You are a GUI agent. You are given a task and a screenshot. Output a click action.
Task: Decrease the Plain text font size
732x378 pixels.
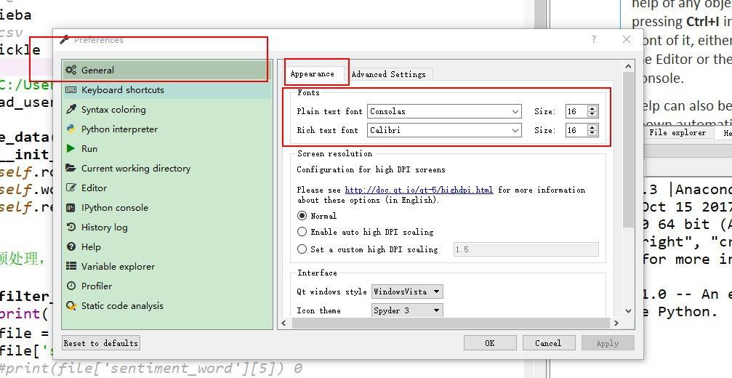(x=592, y=114)
